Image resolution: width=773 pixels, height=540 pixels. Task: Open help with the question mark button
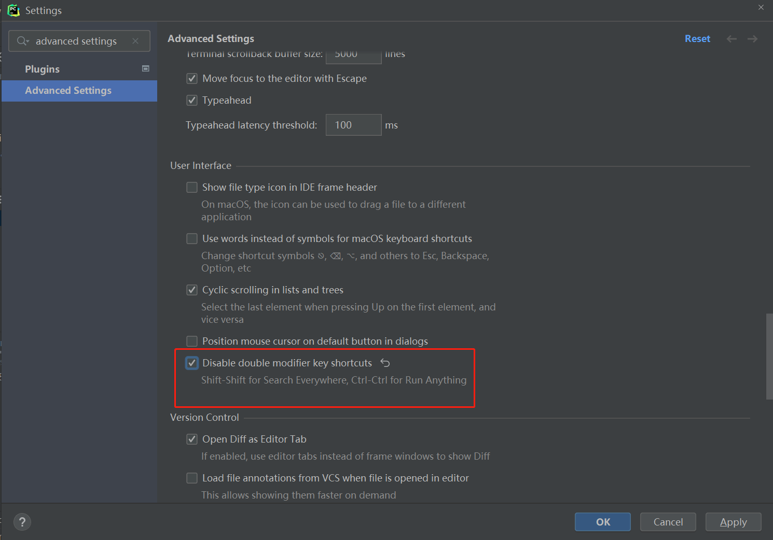22,522
